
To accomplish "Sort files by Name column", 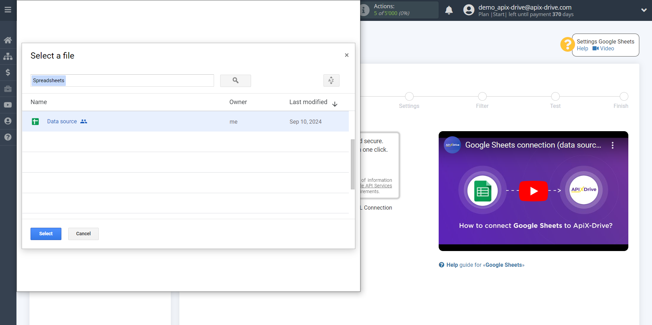I will point(39,102).
